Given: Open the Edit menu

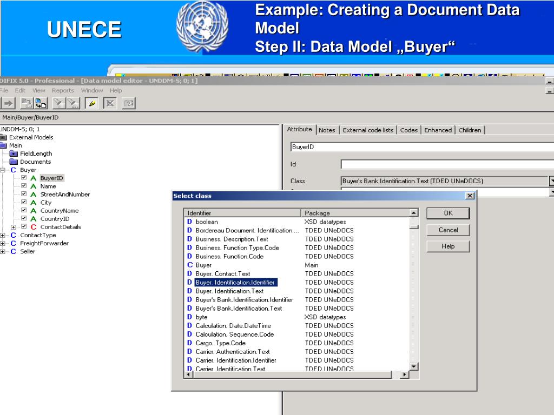Looking at the screenshot, I should click(x=20, y=90).
